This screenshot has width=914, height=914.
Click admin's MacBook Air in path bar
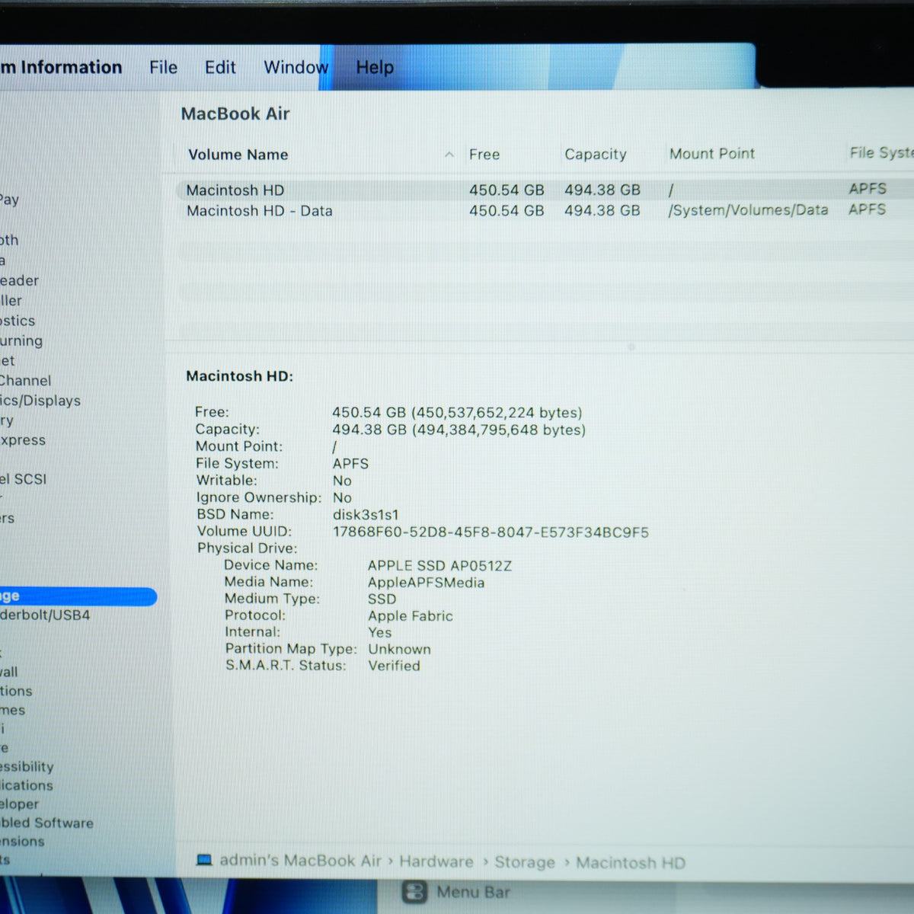[x=300, y=861]
